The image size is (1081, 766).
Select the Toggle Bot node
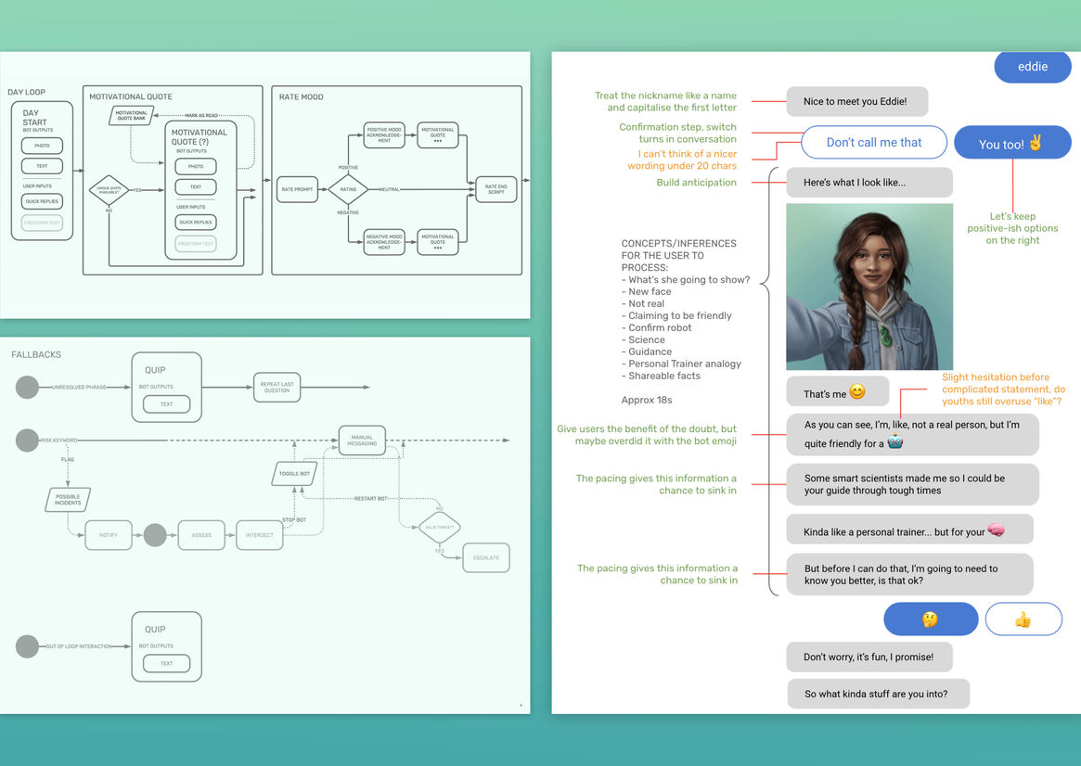point(294,473)
